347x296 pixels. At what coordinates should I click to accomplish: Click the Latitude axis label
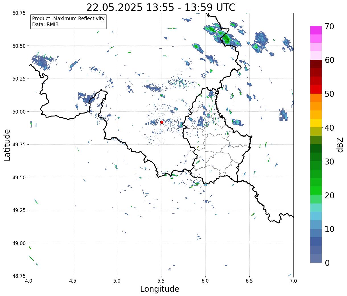point(7,145)
